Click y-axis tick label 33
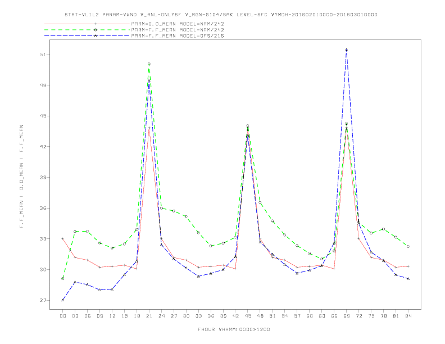 click(43, 239)
